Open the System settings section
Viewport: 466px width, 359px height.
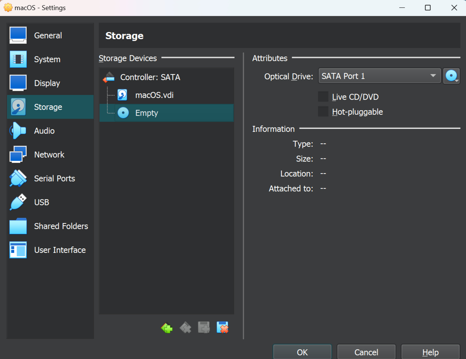pos(47,59)
